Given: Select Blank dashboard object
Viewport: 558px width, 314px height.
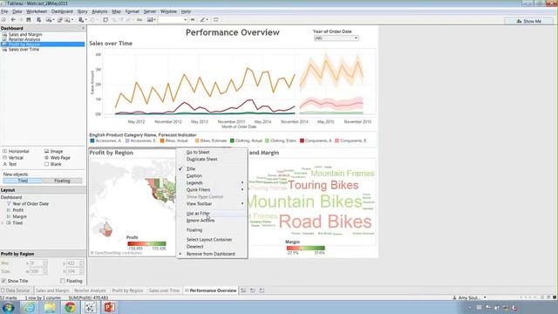Looking at the screenshot, I should click(52, 164).
